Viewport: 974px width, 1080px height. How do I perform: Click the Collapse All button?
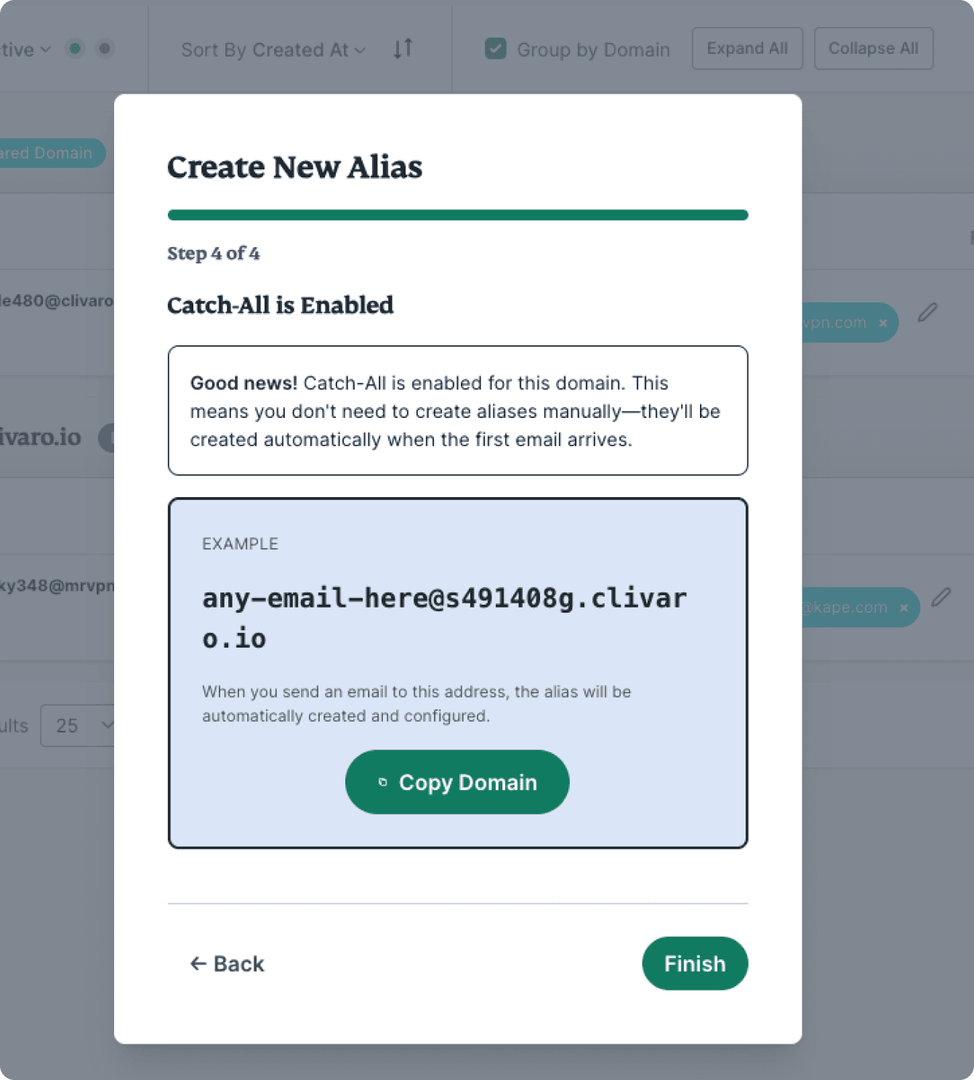coord(873,49)
